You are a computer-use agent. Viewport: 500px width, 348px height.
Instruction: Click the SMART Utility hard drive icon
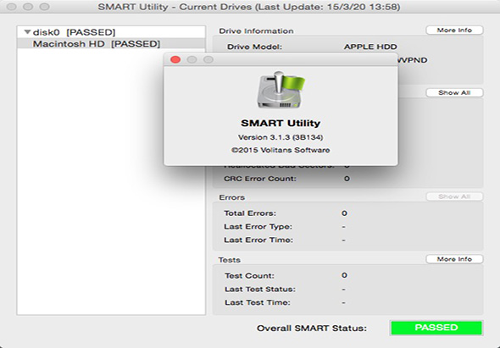(281, 91)
